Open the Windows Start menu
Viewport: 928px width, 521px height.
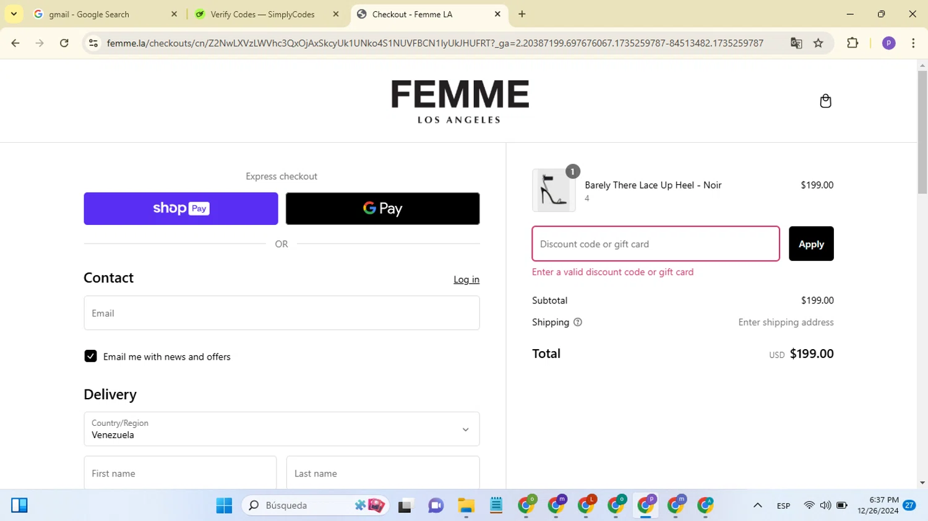224,506
